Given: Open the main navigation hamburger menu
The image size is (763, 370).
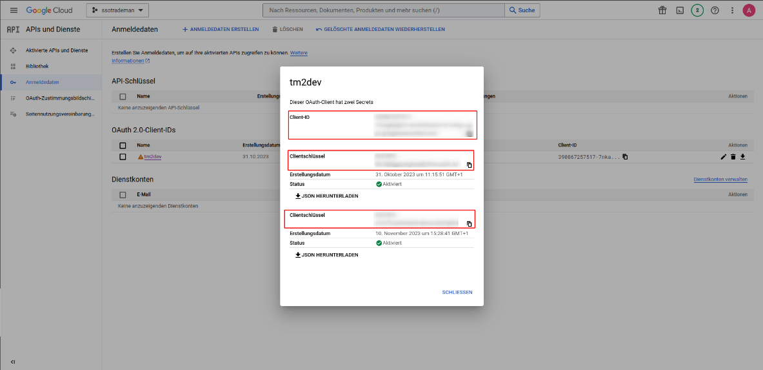Looking at the screenshot, I should click(14, 10).
